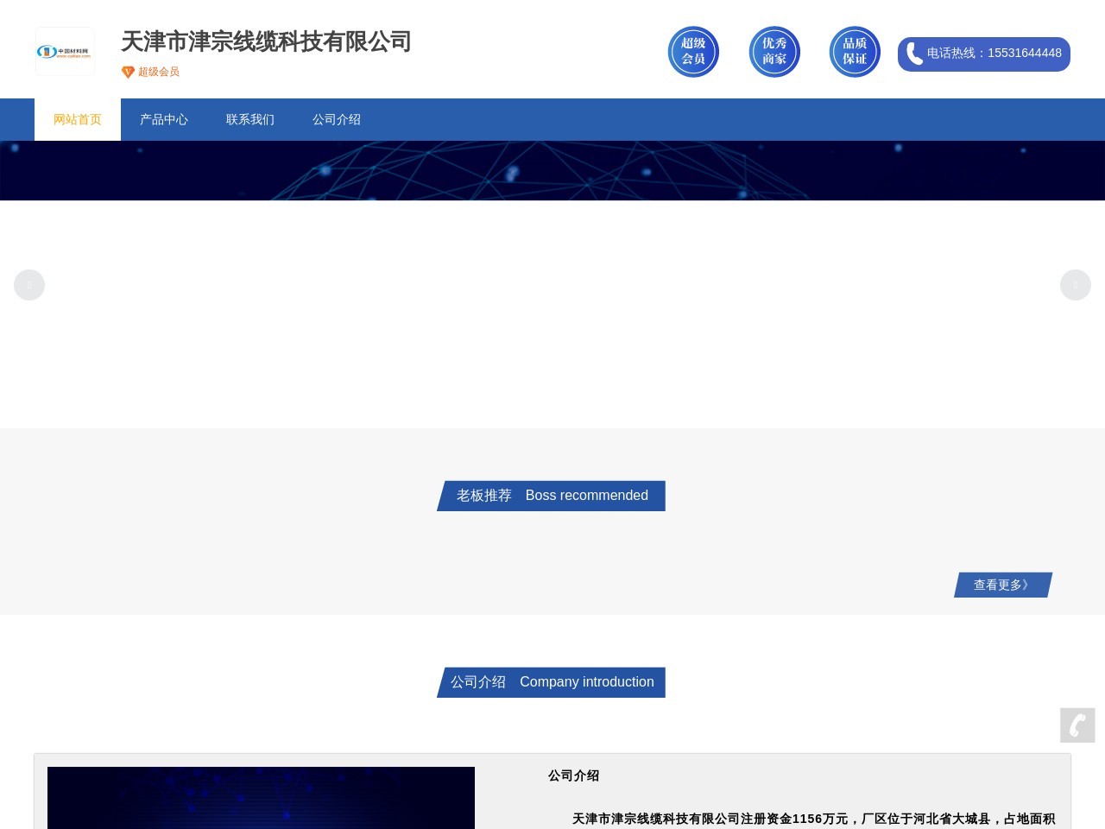Click the 查看更多 button
This screenshot has width=1105, height=829.
[x=1003, y=585]
